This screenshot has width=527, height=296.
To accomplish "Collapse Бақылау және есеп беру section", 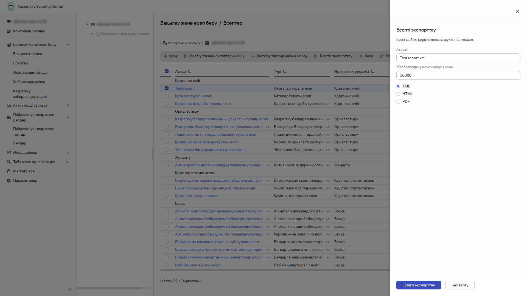I will tap(68, 45).
